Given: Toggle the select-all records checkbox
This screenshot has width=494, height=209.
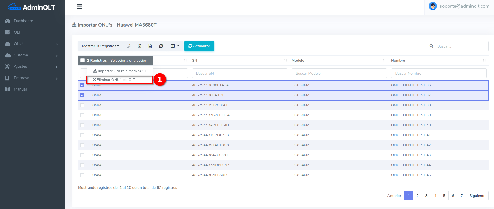Looking at the screenshot, I should click(82, 60).
